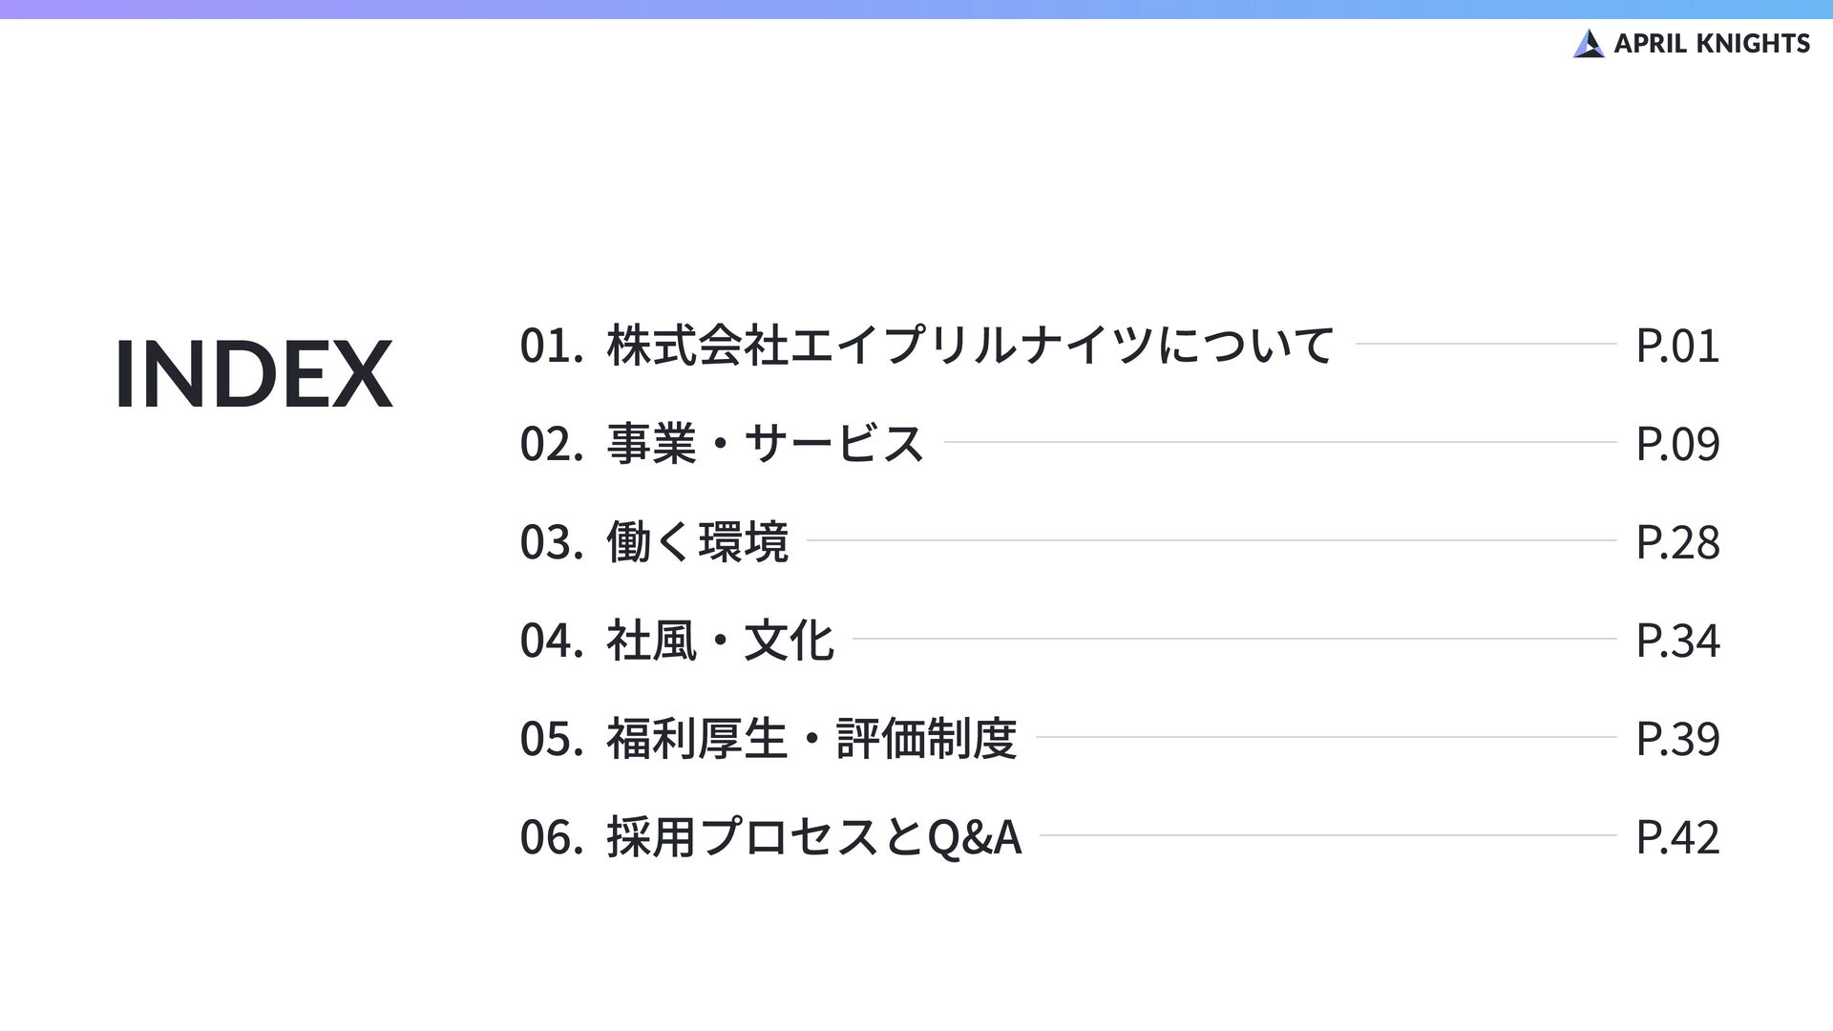Click page number P.39
This screenshot has height=1031, width=1833.
pyautogui.click(x=1677, y=739)
